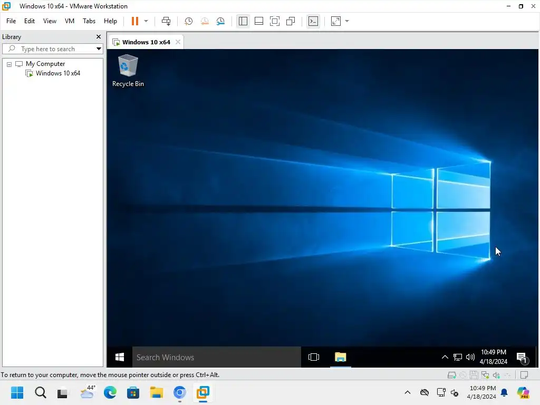Click the stretch guest display icon
Image resolution: width=540 pixels, height=405 pixels.
(x=336, y=21)
